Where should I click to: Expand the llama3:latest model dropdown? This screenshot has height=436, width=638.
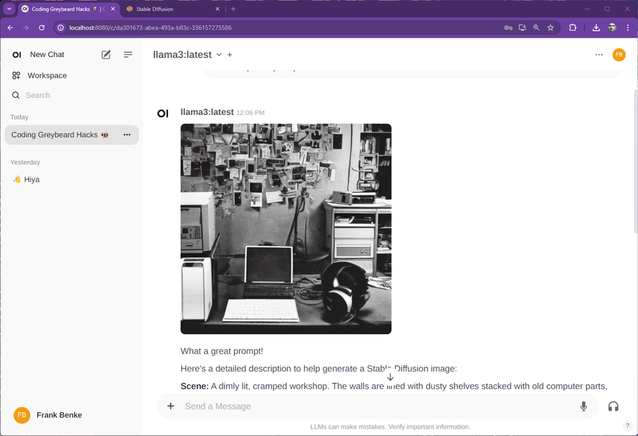(x=219, y=54)
